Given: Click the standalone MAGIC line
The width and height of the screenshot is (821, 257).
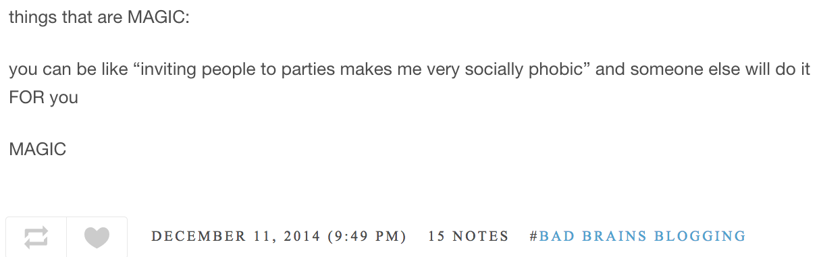Looking at the screenshot, I should click(38, 149).
